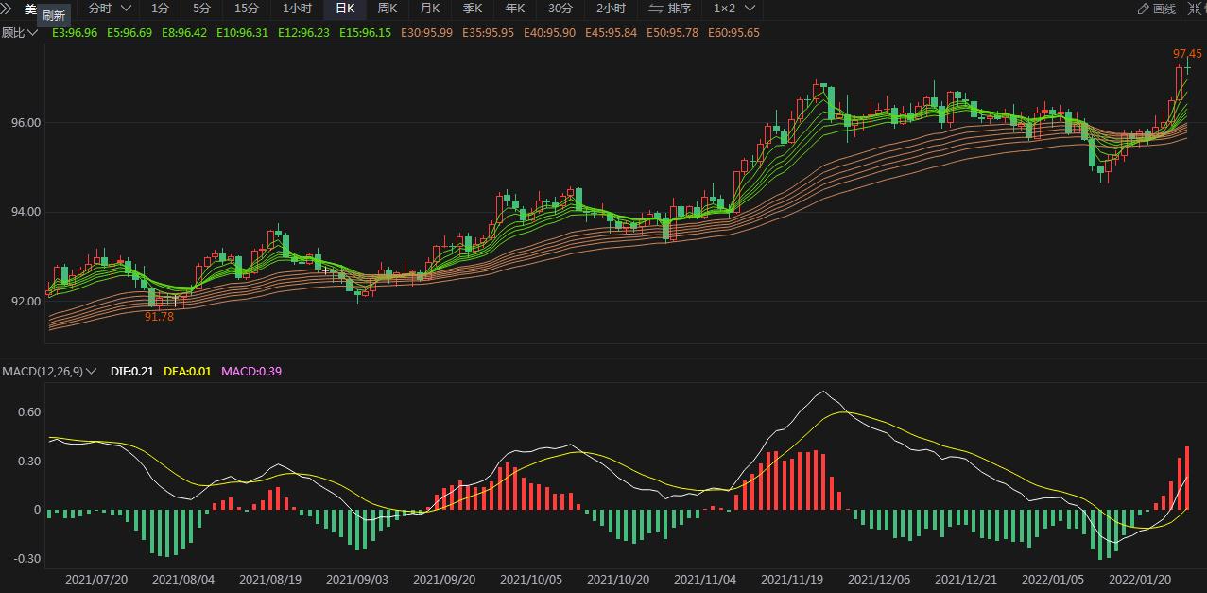The image size is (1207, 593).
Task: Switch to the 1小时 period tab
Action: click(x=297, y=9)
